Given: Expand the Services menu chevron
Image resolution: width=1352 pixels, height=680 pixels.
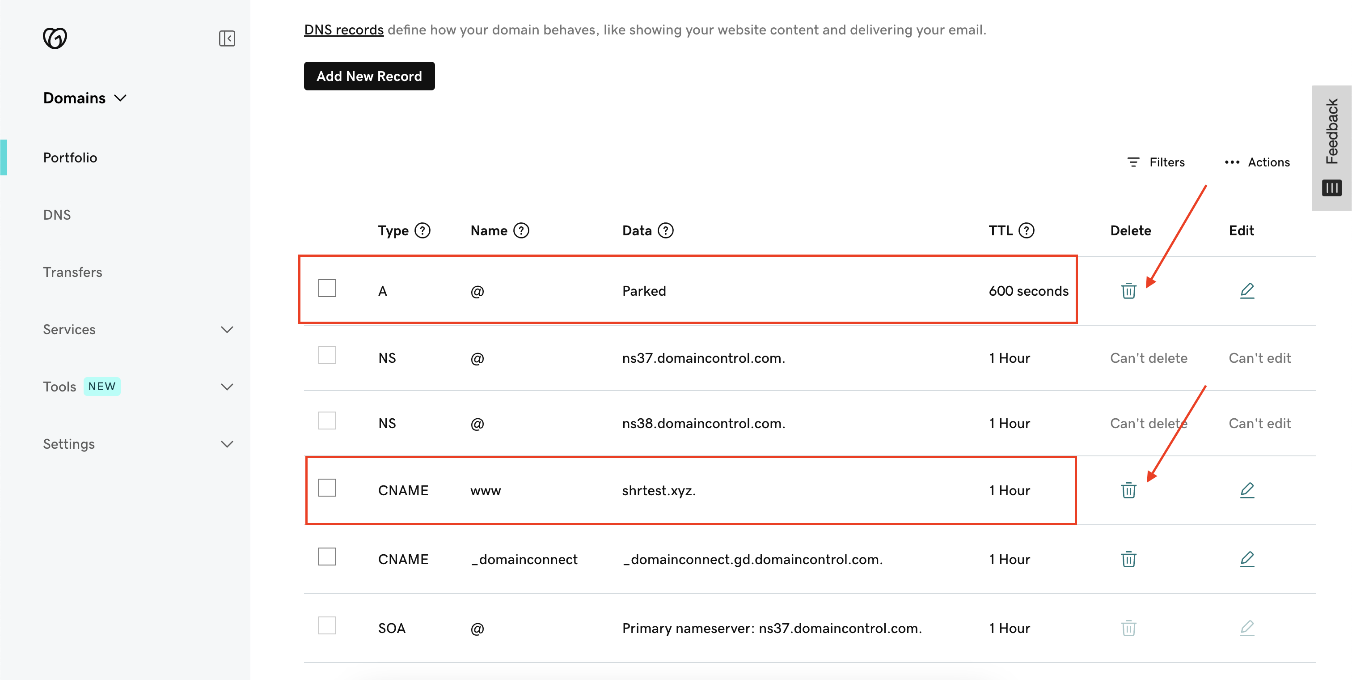Looking at the screenshot, I should point(227,329).
